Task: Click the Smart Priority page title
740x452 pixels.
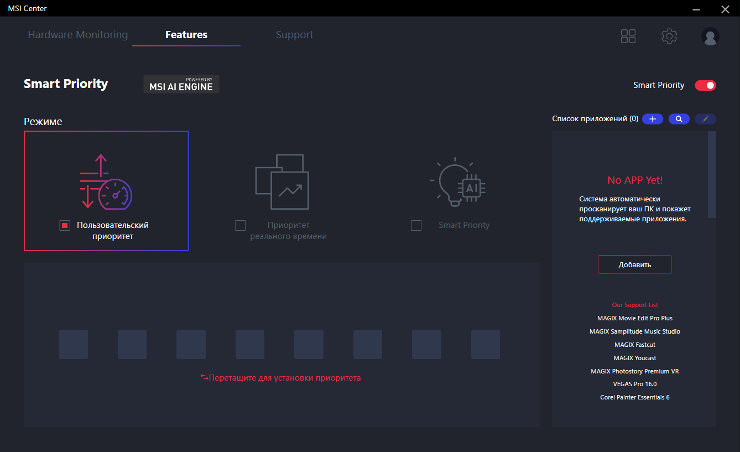Action: point(66,84)
